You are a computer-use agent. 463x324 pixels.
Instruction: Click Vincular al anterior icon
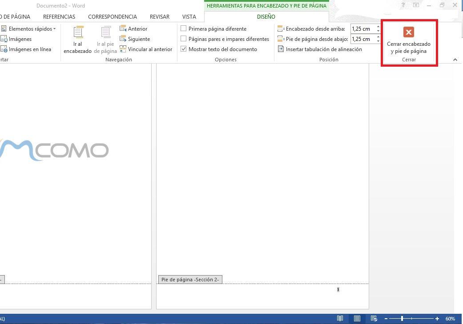pos(123,49)
